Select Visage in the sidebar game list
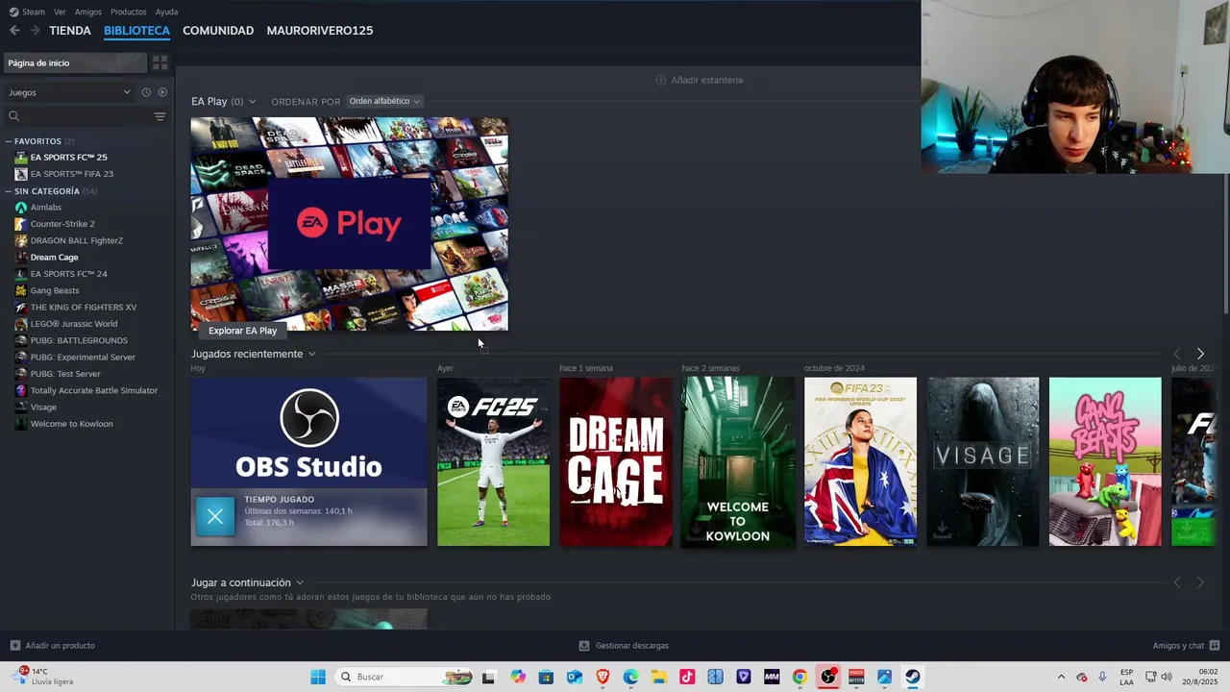The width and height of the screenshot is (1230, 692). [43, 408]
